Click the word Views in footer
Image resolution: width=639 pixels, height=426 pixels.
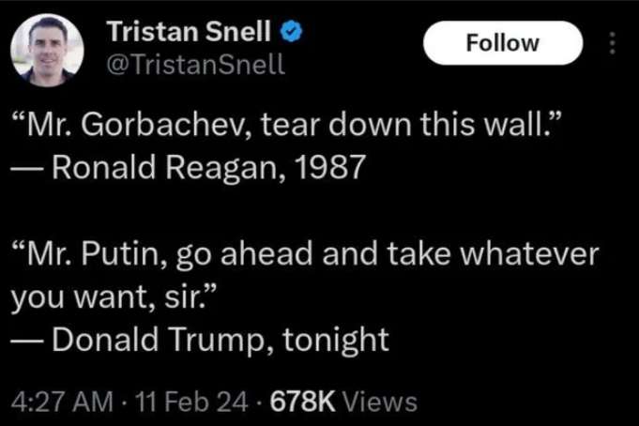(379, 402)
